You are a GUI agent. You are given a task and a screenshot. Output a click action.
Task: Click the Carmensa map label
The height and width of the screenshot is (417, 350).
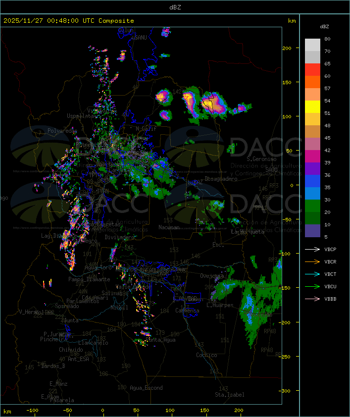click(x=187, y=311)
